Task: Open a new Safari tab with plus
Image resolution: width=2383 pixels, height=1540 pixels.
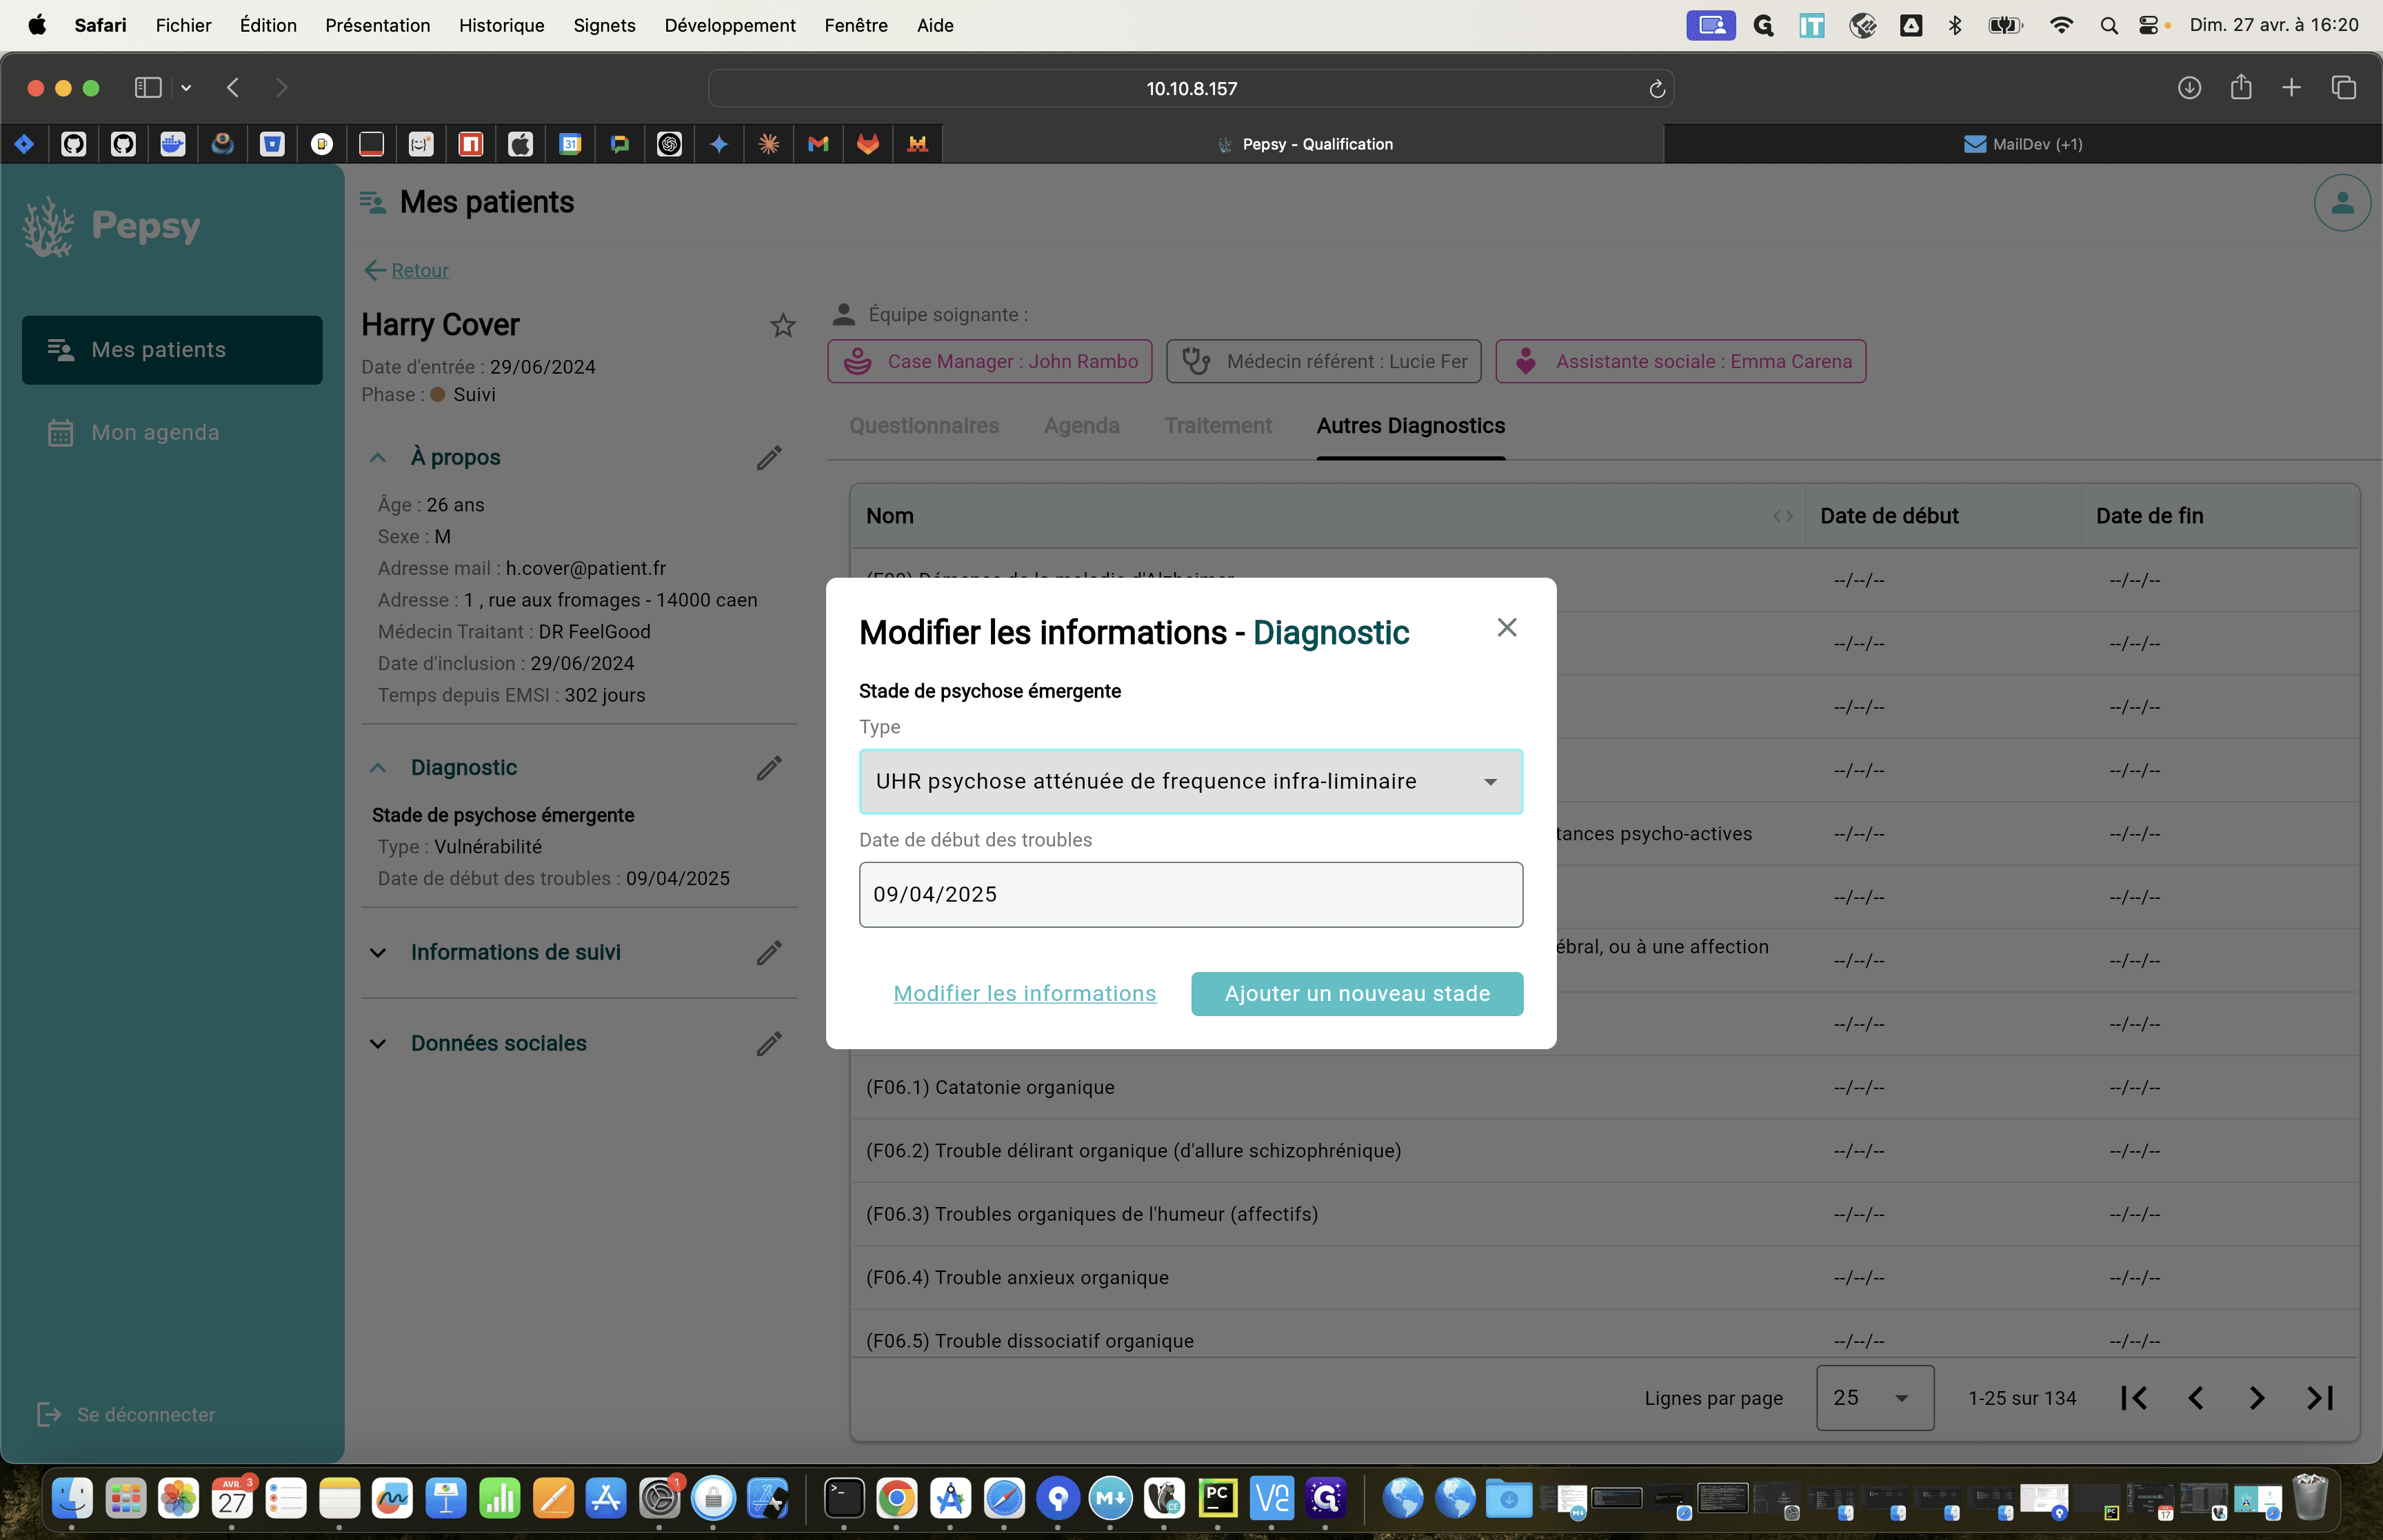Action: click(x=2291, y=88)
